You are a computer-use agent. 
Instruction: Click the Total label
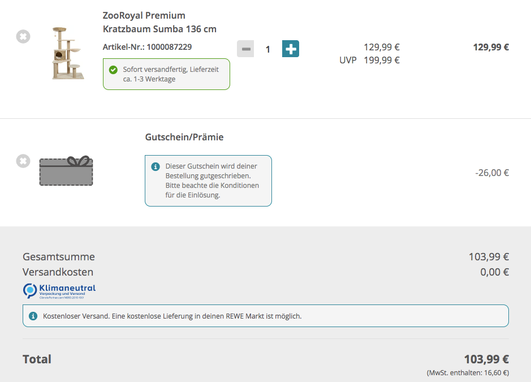37,359
